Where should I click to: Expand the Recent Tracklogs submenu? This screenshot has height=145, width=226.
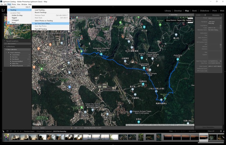point(51,12)
